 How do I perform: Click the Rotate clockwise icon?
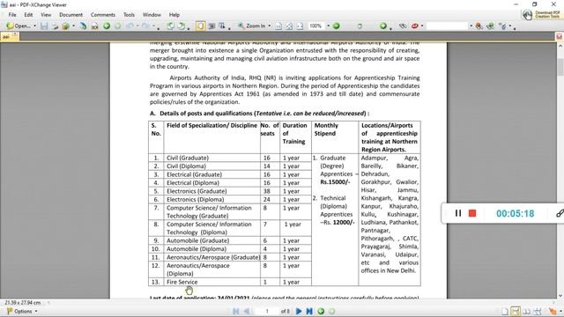(182, 26)
